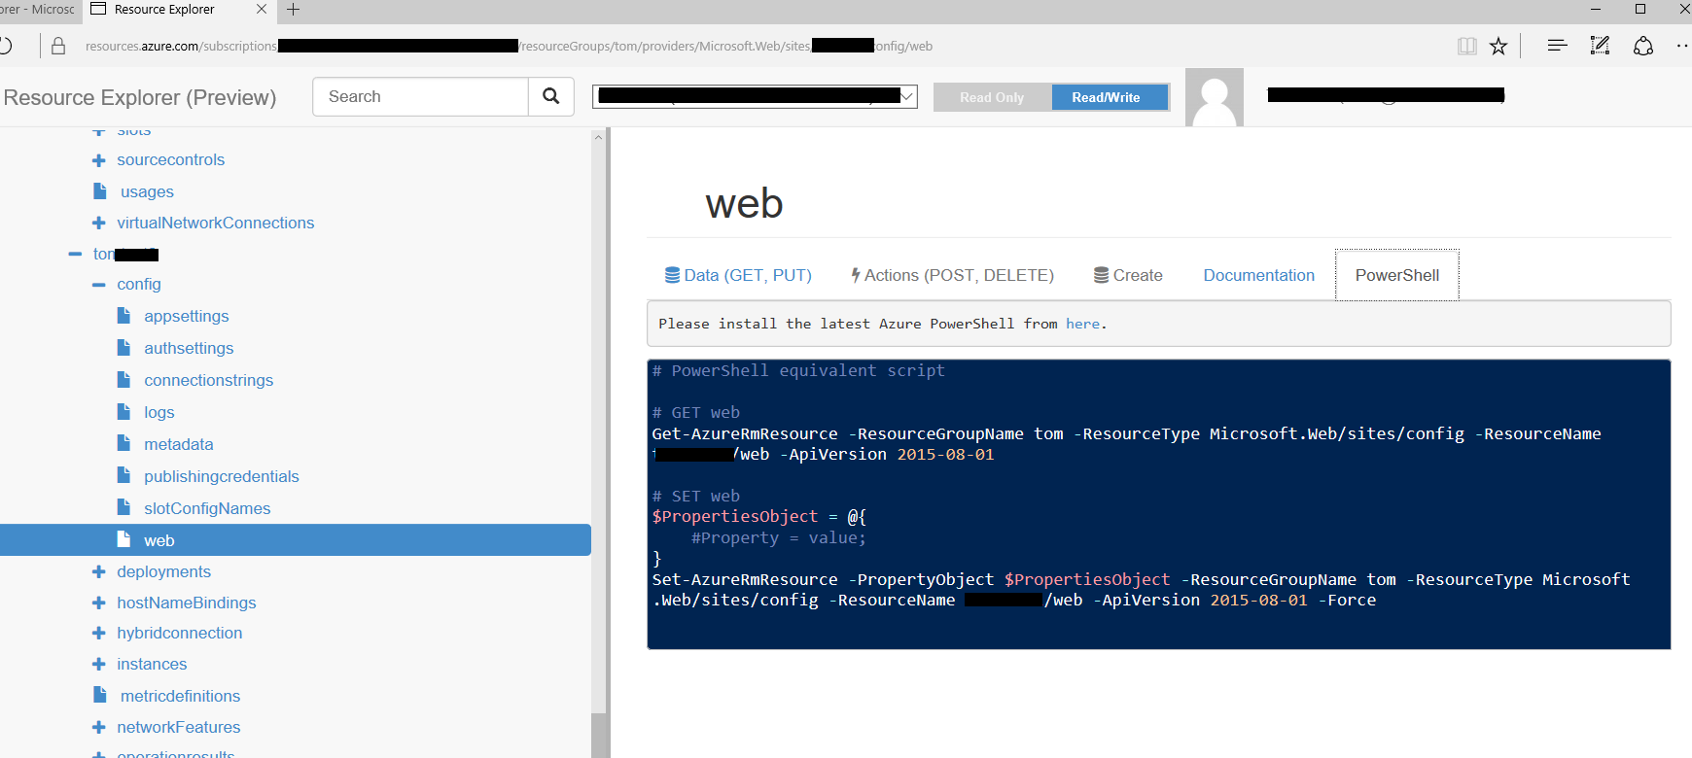Viewport: 1692px width, 758px height.
Task: Open the subscription dropdown
Action: click(755, 96)
